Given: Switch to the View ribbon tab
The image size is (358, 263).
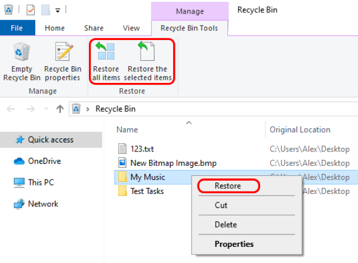Looking at the screenshot, I should pyautogui.click(x=131, y=28).
